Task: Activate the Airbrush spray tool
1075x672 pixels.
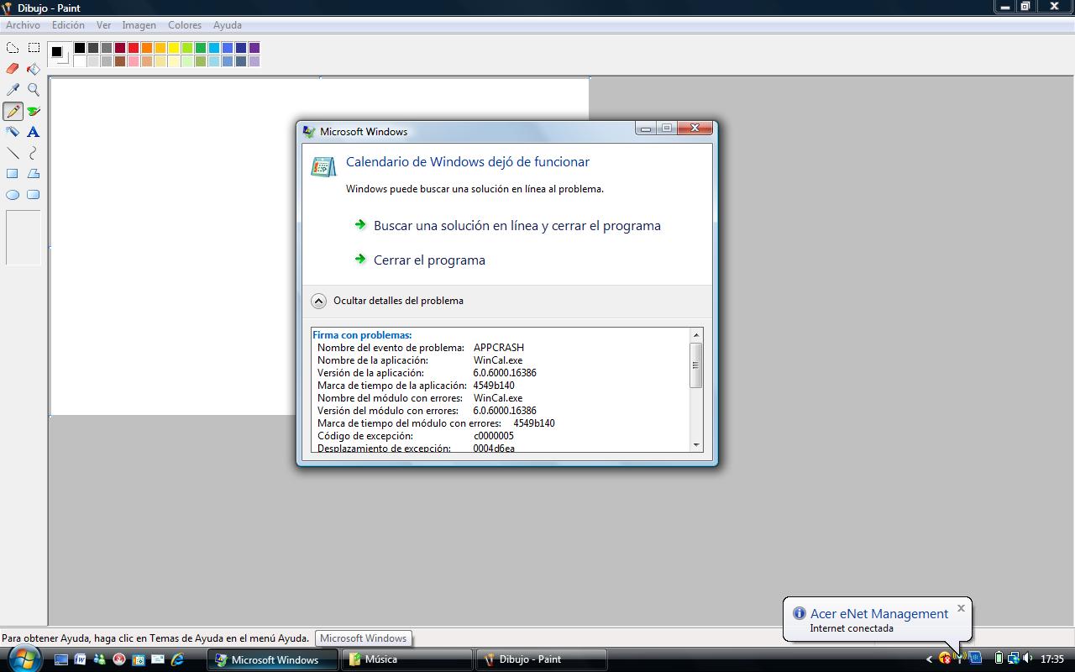Action: pos(13,132)
